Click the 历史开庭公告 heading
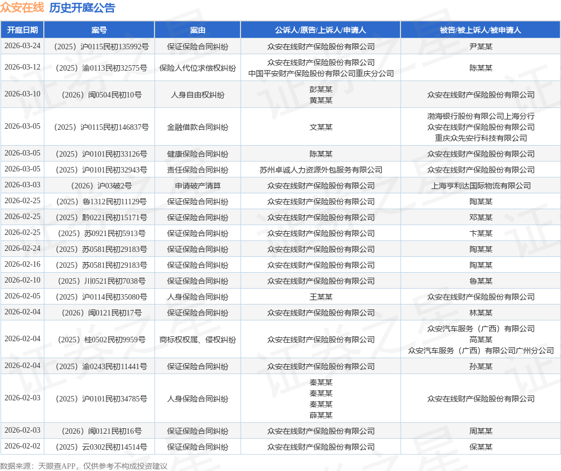 (82, 8)
